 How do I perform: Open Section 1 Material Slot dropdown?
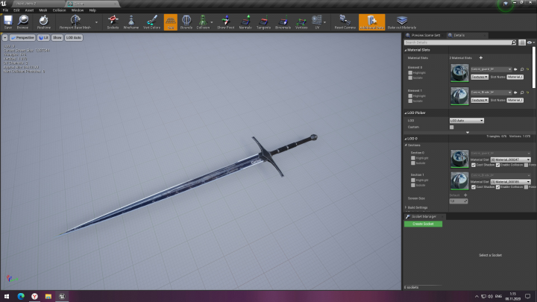click(511, 182)
